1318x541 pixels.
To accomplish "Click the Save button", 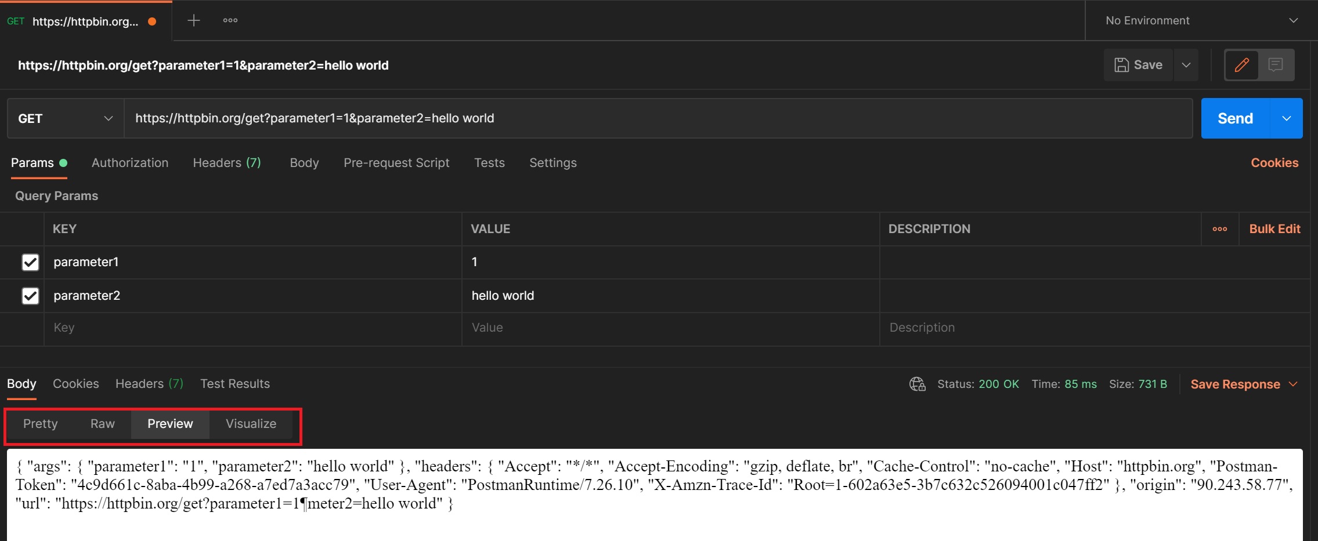I will (1139, 65).
